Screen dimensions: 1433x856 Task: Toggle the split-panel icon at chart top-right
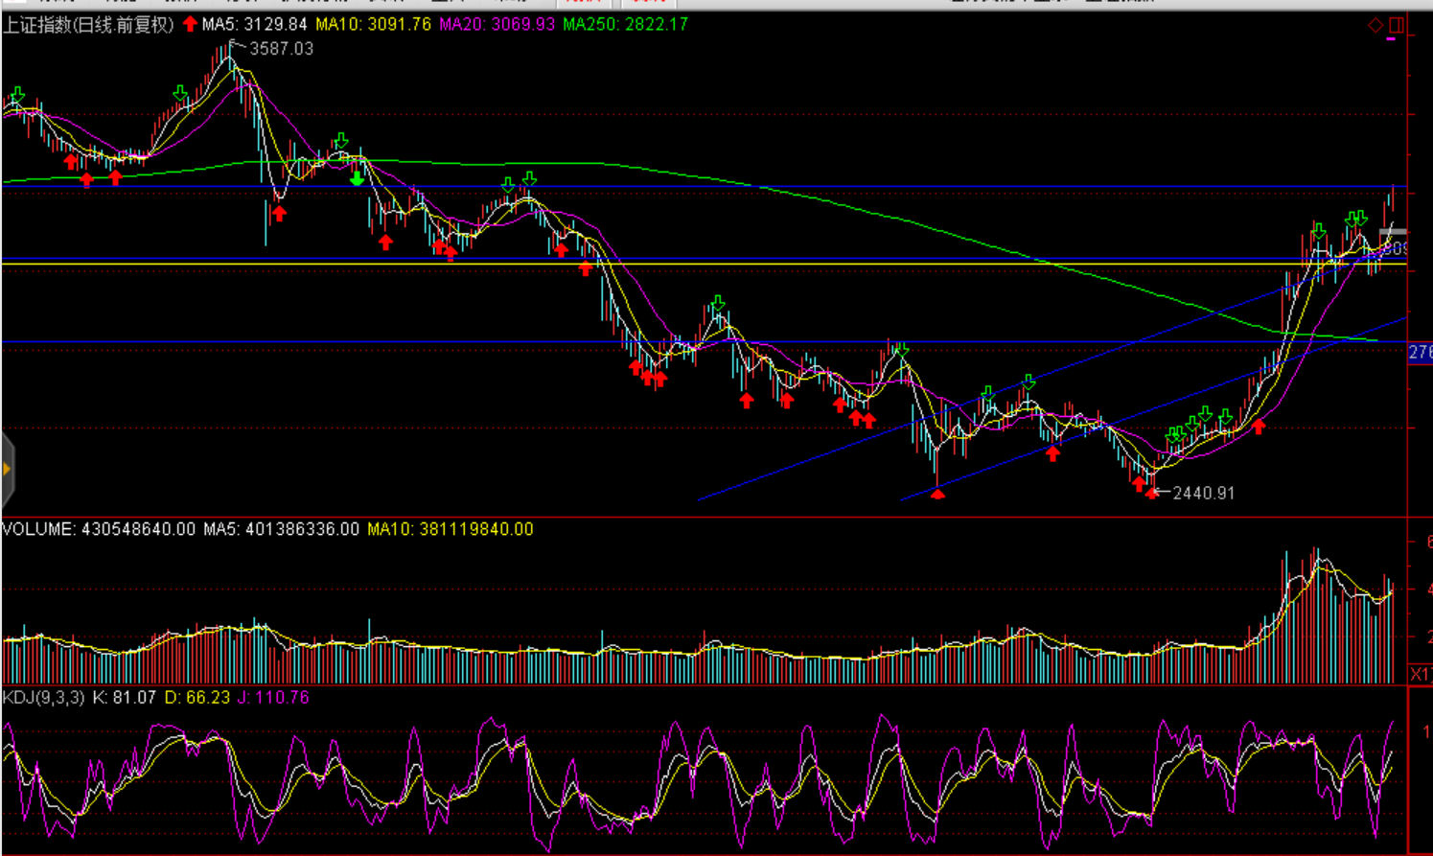pyautogui.click(x=1396, y=25)
